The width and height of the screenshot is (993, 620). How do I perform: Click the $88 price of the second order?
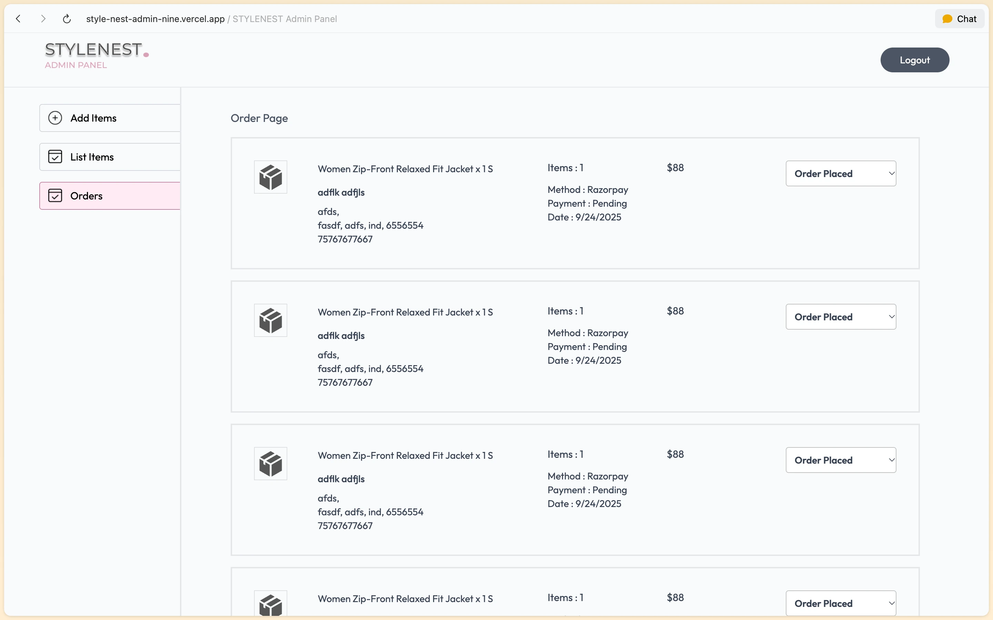click(x=675, y=311)
